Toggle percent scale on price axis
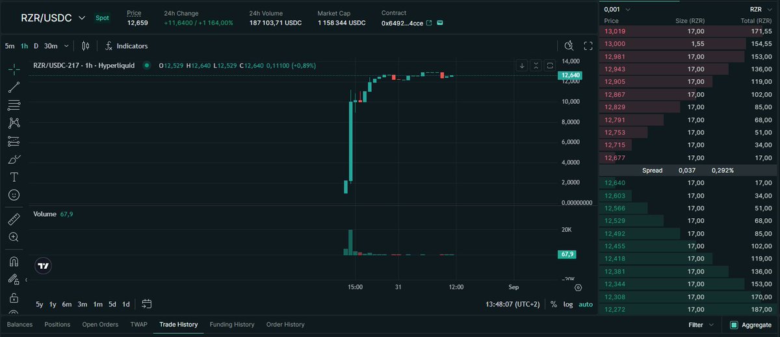 [553, 304]
